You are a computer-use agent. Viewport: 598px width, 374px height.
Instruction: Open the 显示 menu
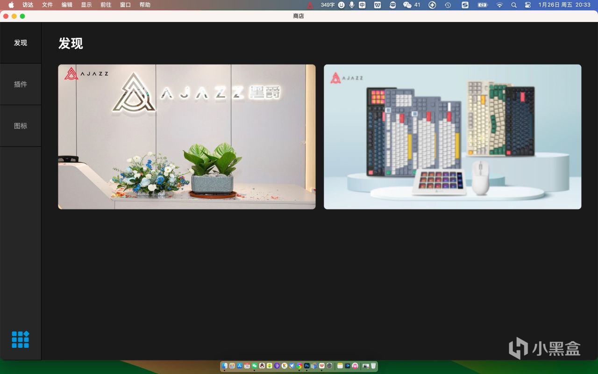point(86,5)
